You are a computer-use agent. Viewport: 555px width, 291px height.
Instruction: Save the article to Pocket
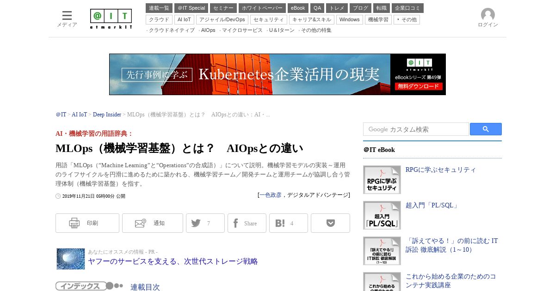point(330,223)
